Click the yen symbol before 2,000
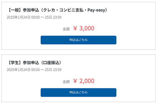The image size is (158, 104). pyautogui.click(x=75, y=81)
